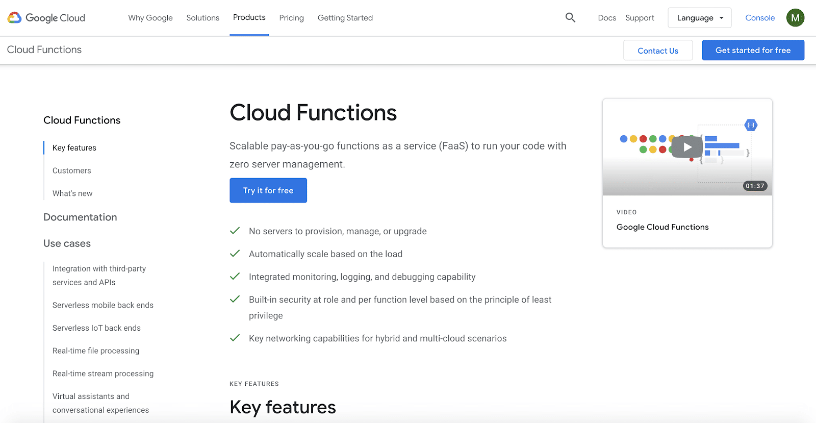Select Serverless mobile back ends
816x423 pixels.
[x=103, y=305]
